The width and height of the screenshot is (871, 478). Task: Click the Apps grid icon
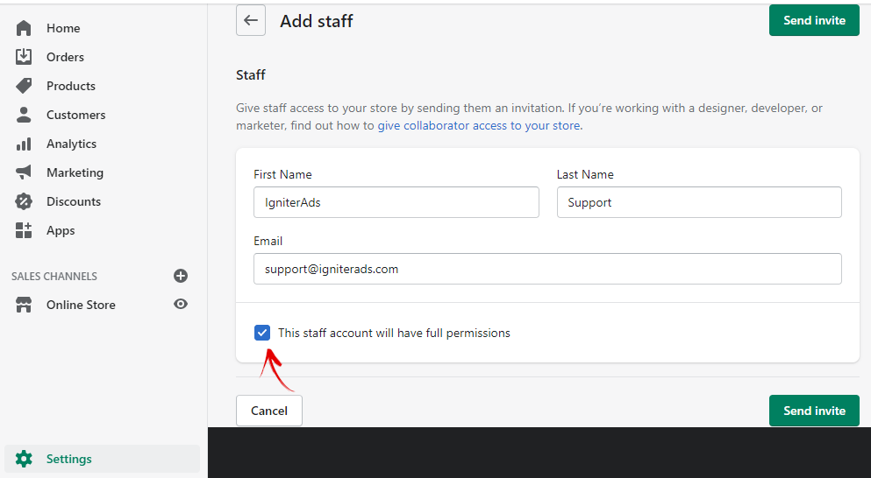coord(24,230)
